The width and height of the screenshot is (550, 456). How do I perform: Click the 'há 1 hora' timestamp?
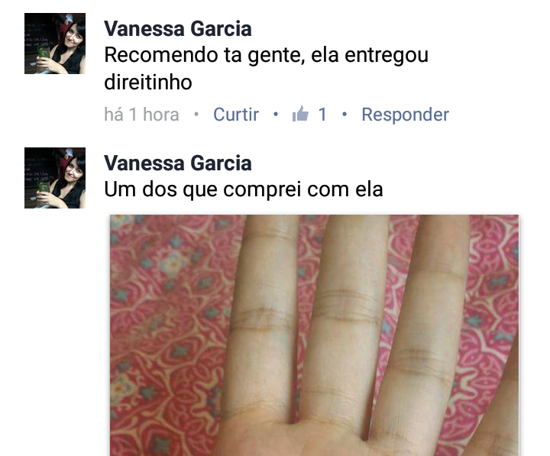pyautogui.click(x=142, y=115)
